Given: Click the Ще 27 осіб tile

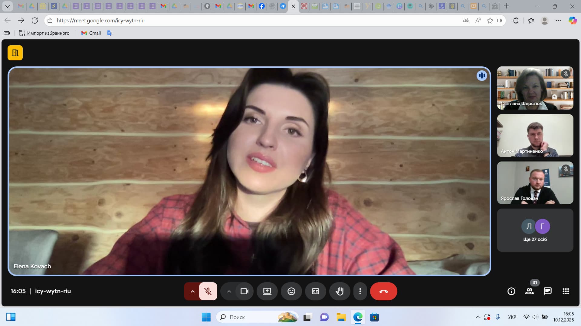Looking at the screenshot, I should click(x=535, y=230).
